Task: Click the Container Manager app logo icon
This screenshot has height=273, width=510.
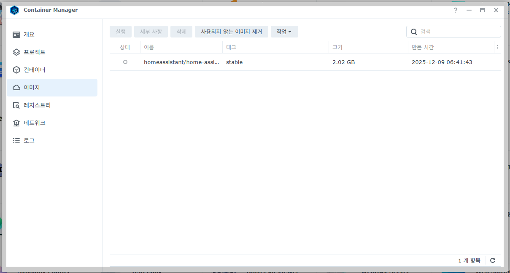Action: pos(14,10)
